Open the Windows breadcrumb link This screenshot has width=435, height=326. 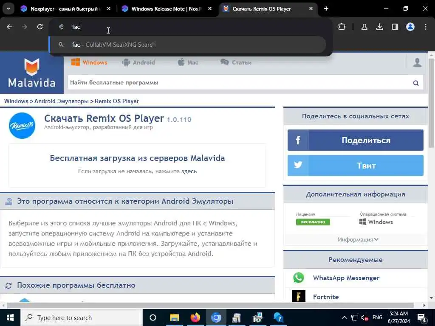16,101
